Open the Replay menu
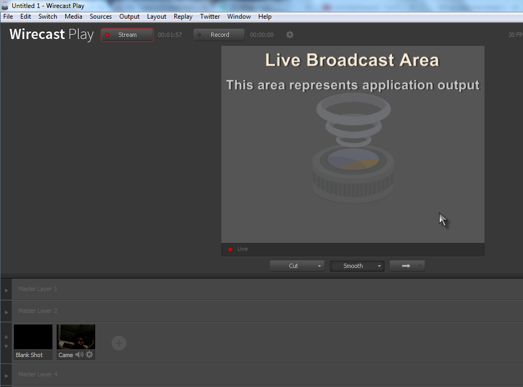The height and width of the screenshot is (387, 523). click(x=183, y=17)
